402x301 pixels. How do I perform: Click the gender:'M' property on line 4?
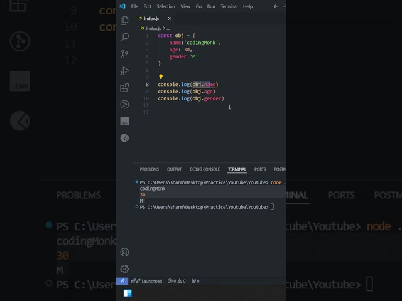click(x=183, y=56)
